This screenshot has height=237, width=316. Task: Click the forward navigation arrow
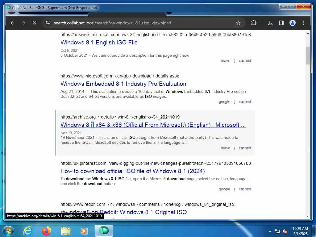point(23,23)
